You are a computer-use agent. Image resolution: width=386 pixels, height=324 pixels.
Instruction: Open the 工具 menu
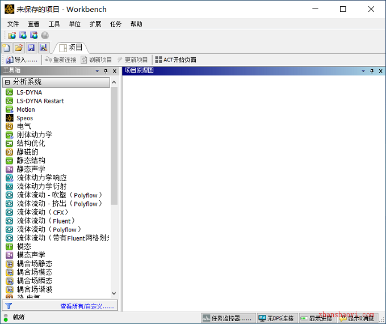[x=54, y=24]
